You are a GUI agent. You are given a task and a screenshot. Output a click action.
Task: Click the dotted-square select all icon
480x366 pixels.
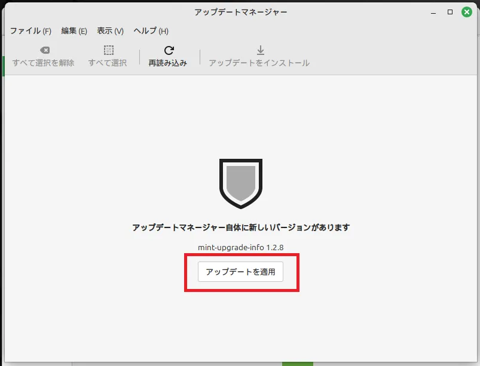click(x=108, y=51)
